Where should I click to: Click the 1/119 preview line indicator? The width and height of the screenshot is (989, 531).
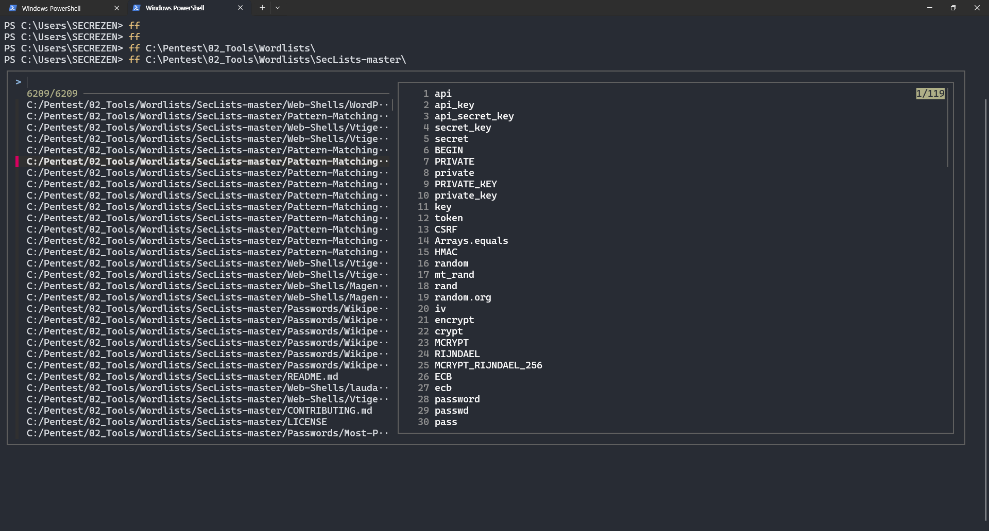tap(930, 94)
